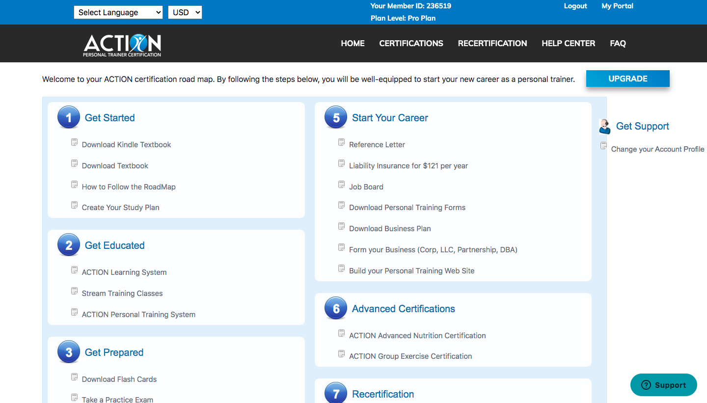Open Download Flash Cards link
This screenshot has width=707, height=403.
(x=119, y=379)
